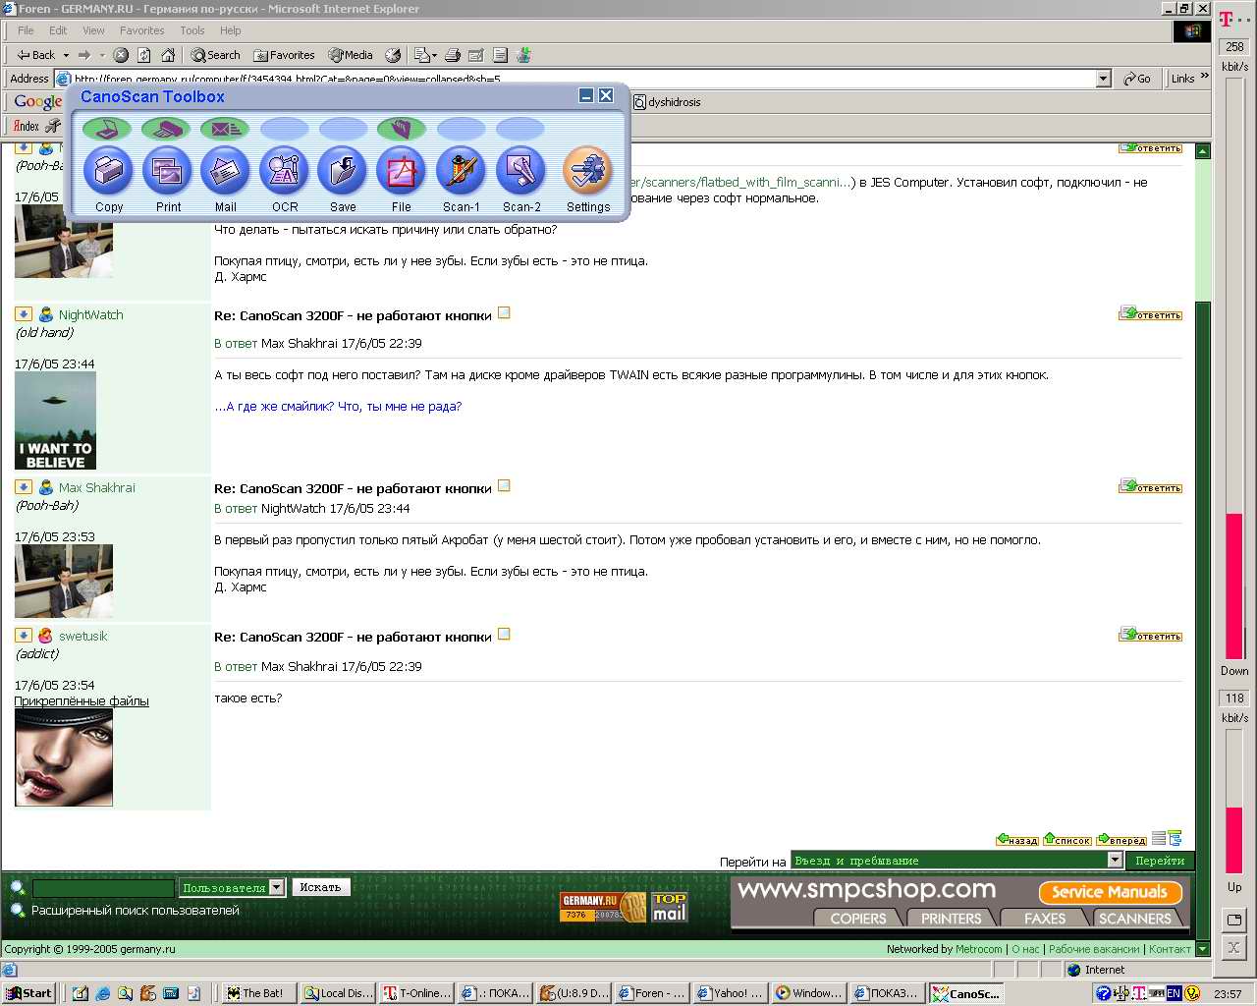Screen dimensions: 1257x1006
Task: Open swetusik user profile link
Action: [82, 636]
